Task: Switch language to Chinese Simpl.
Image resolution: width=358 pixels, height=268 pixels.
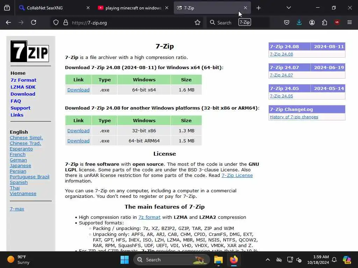Action: tap(26, 137)
